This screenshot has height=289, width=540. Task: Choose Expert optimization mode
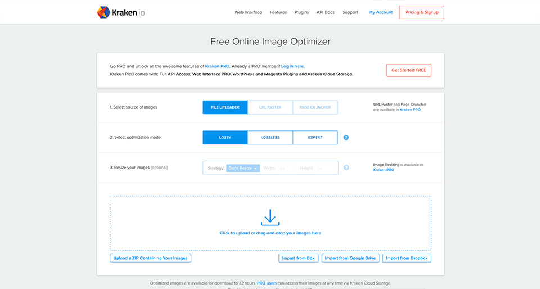pyautogui.click(x=315, y=138)
